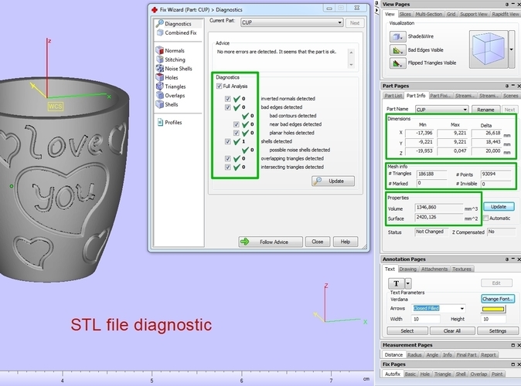Toggle the Full Analysis checkbox
The height and width of the screenshot is (386, 521).
pyautogui.click(x=219, y=86)
